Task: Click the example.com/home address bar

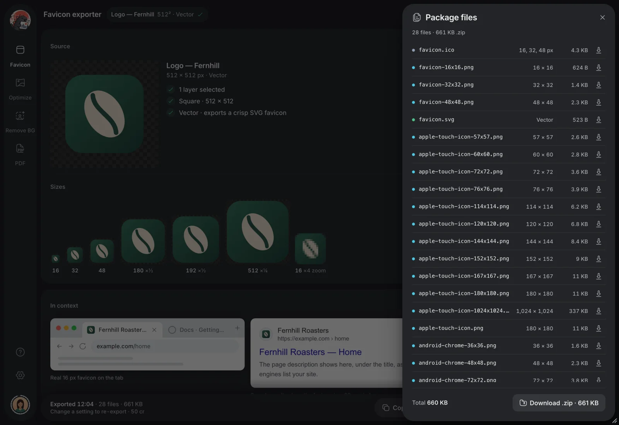Action: [166, 346]
